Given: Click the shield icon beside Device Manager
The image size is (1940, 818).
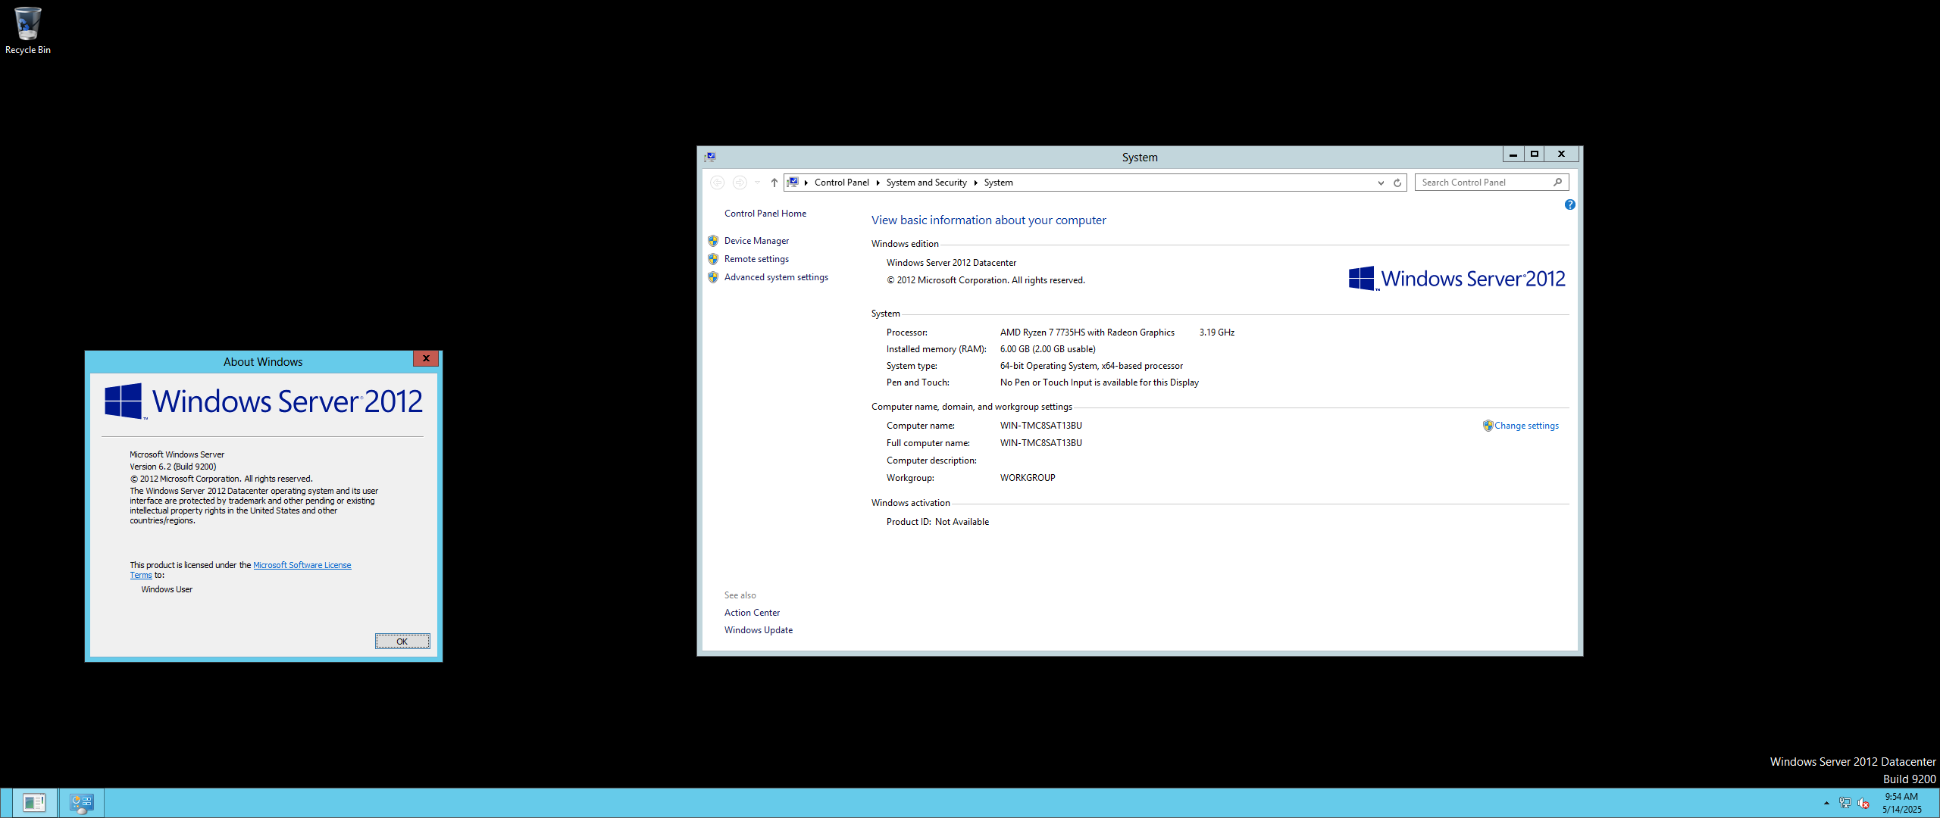Looking at the screenshot, I should coord(713,241).
